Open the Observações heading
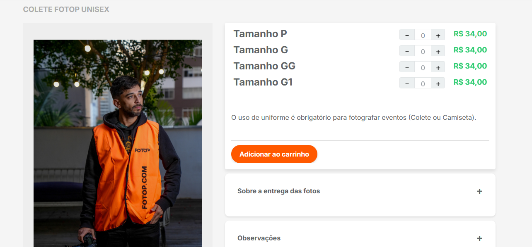 259,238
